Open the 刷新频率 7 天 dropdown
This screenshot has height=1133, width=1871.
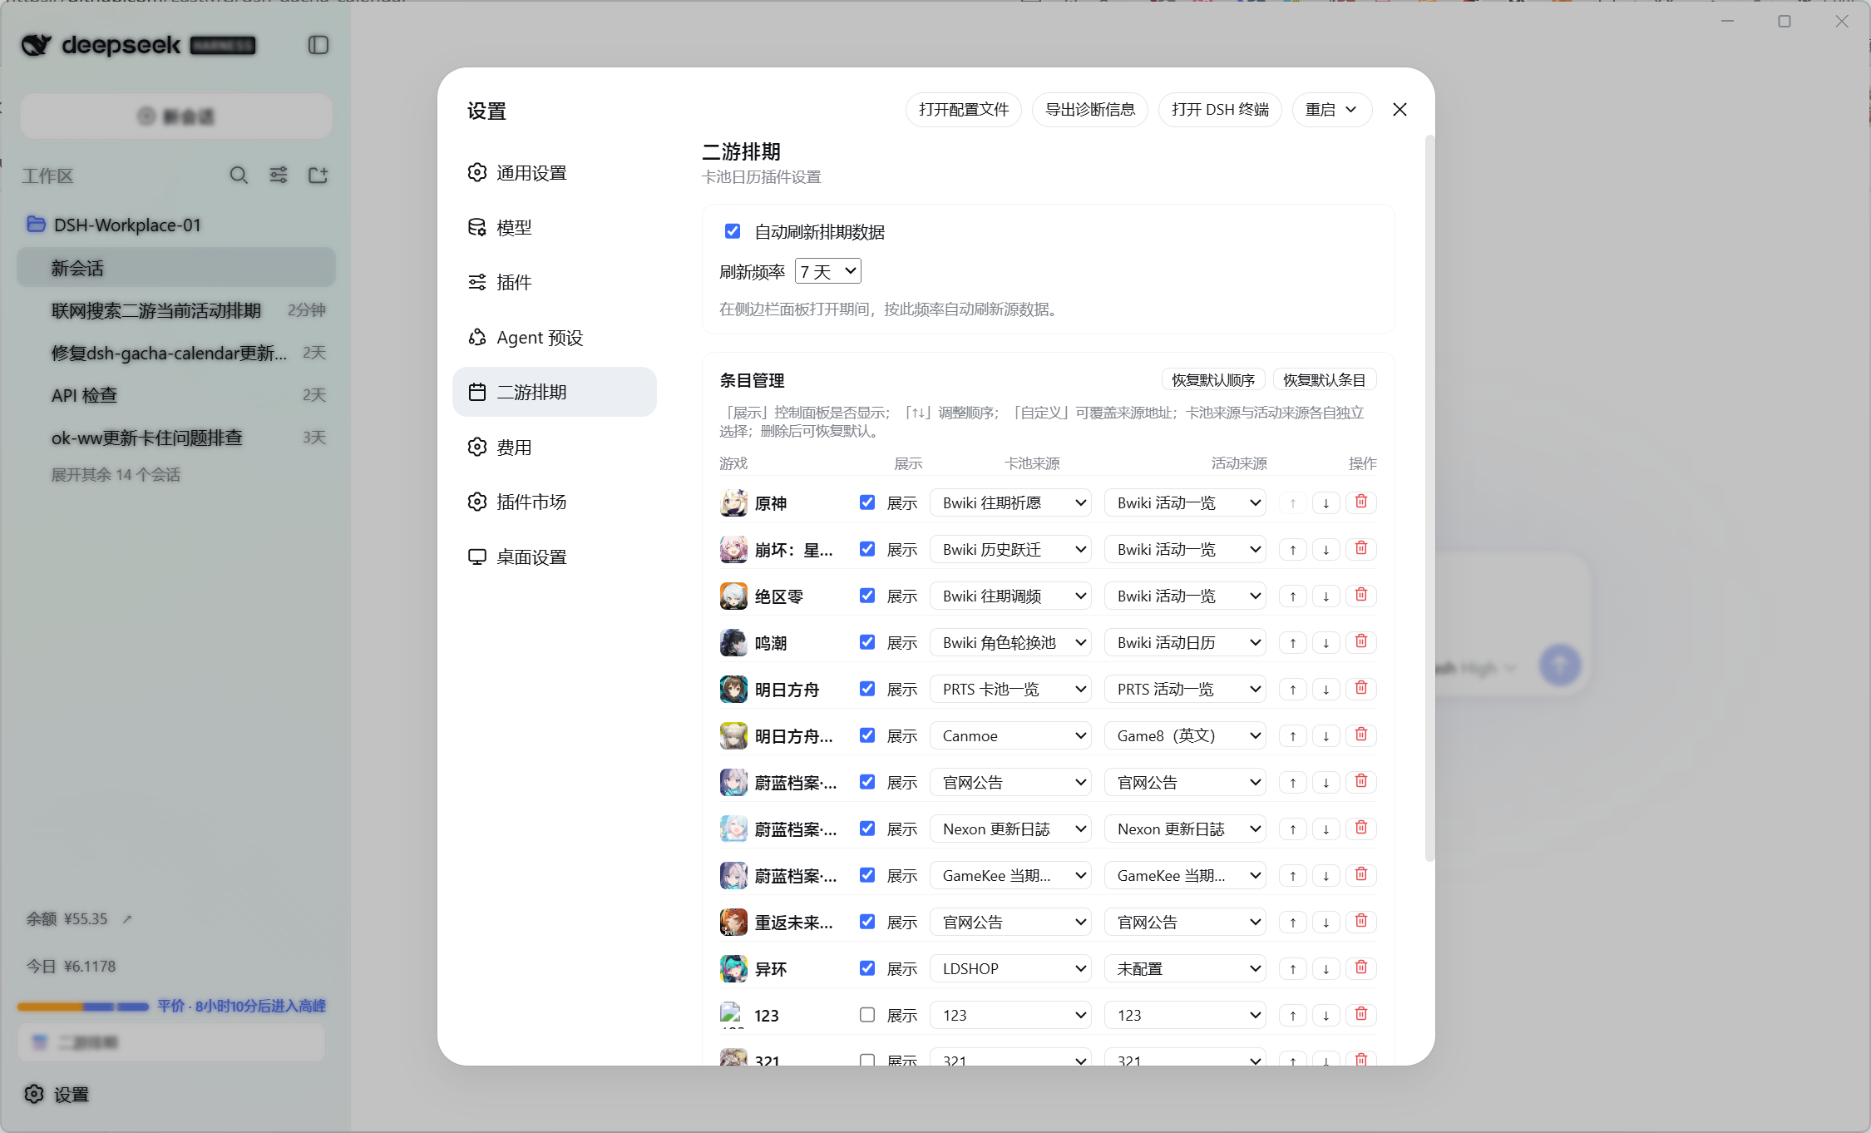pos(828,271)
